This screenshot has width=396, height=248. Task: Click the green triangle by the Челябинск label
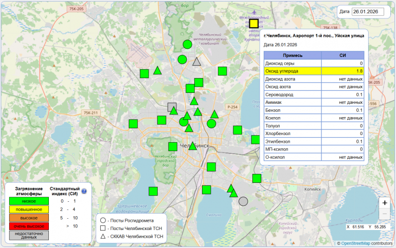[x=192, y=146]
